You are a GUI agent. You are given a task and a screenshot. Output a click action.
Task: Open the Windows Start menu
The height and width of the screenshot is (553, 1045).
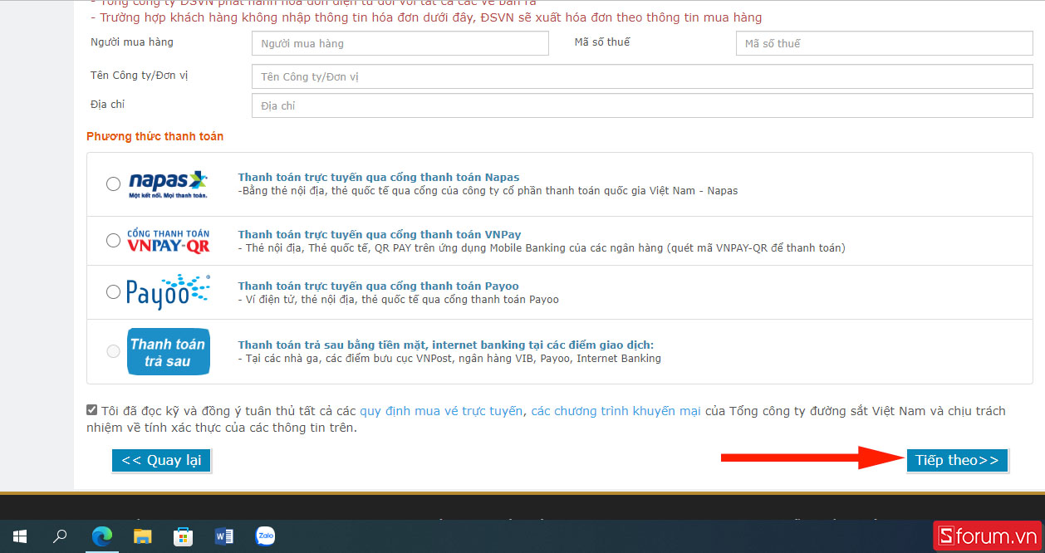pos(20,536)
